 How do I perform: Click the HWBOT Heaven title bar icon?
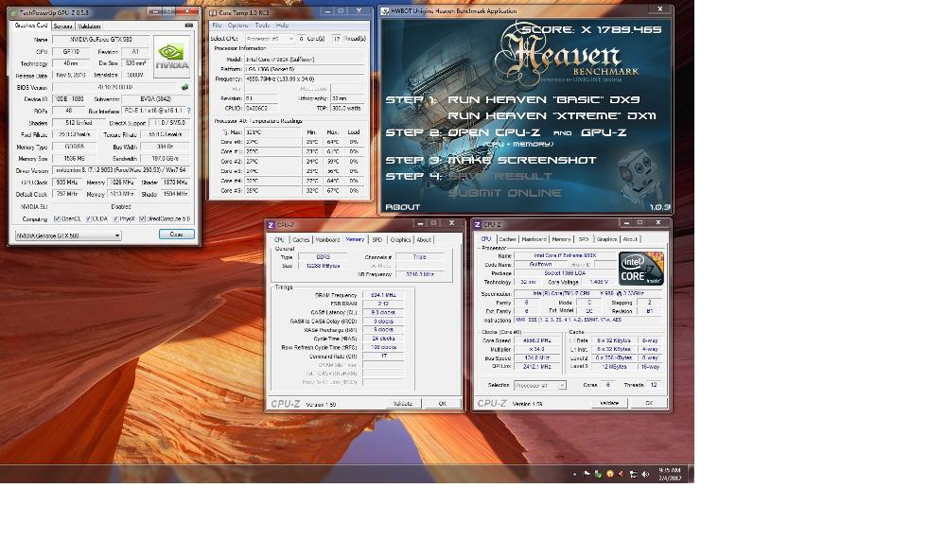385,10
